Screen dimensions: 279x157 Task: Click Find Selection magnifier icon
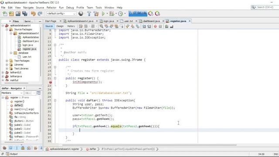(101, 26)
